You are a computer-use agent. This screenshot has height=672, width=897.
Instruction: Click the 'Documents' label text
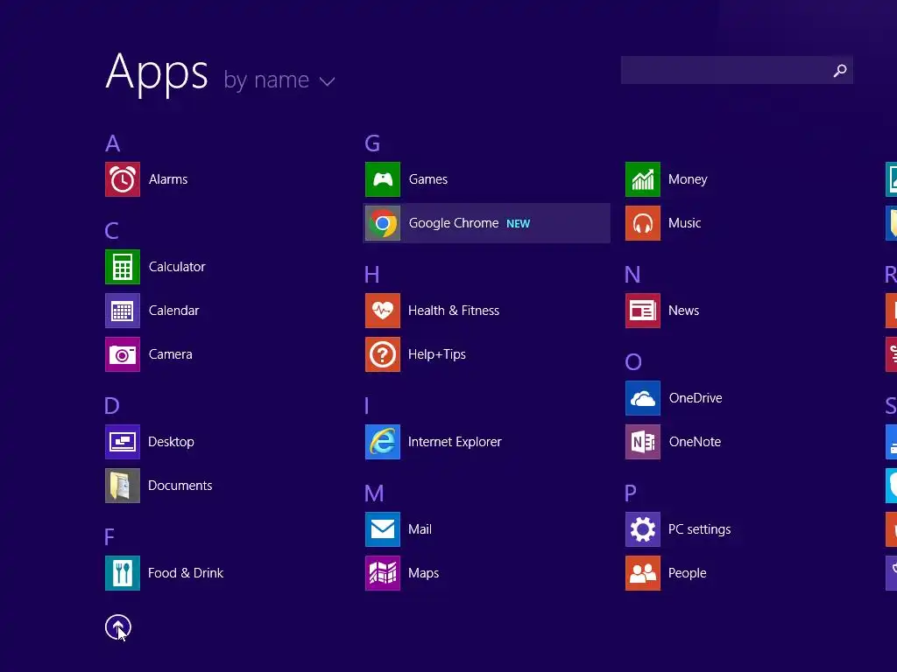tap(180, 486)
